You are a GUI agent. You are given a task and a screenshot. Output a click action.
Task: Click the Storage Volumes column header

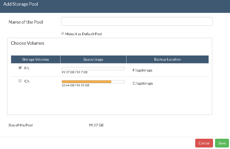[36, 59]
